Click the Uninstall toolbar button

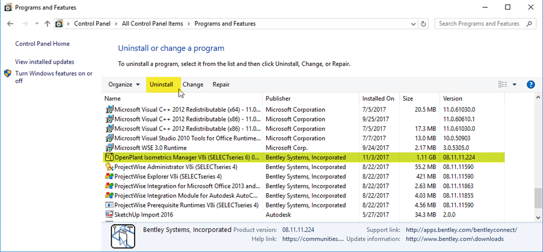click(x=161, y=85)
